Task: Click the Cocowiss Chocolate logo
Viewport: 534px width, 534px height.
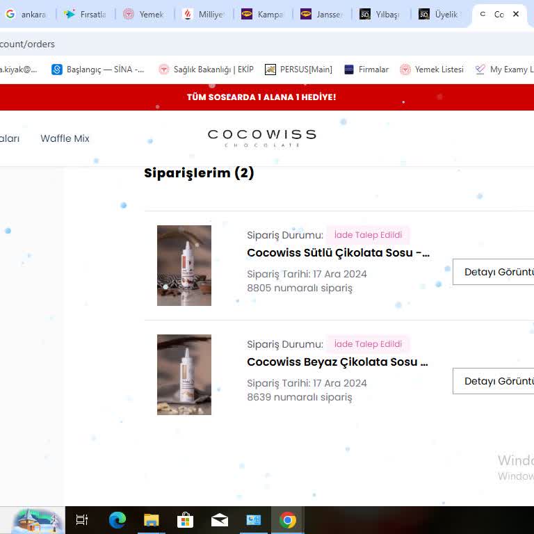Action: pyautogui.click(x=261, y=138)
